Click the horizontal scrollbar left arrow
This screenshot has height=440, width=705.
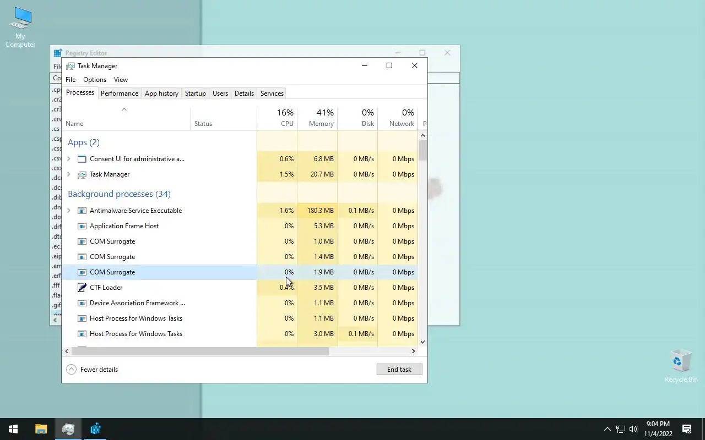67,351
